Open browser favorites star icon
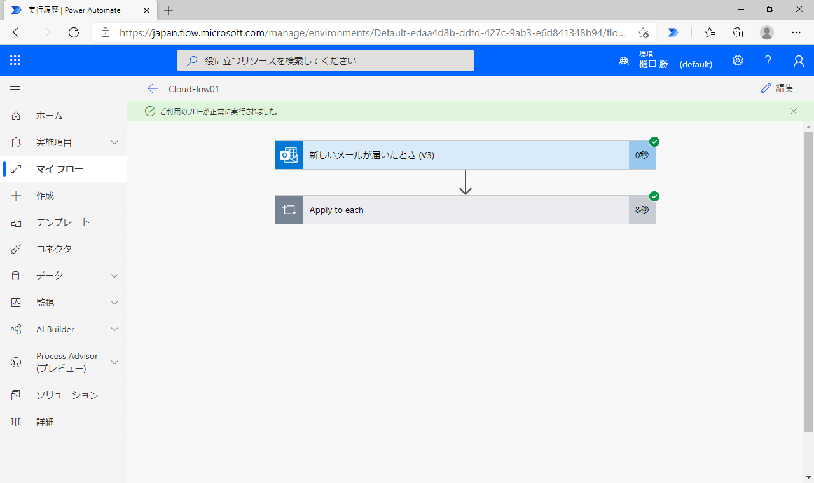This screenshot has width=814, height=483. tap(710, 32)
